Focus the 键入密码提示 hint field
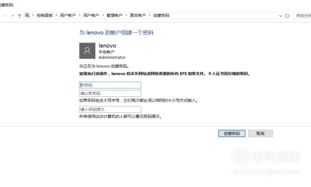The height and width of the screenshot is (187, 311). click(110, 109)
